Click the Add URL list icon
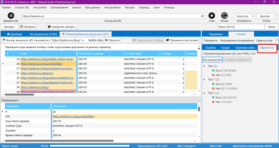The width and height of the screenshot is (279, 148). [11, 15]
